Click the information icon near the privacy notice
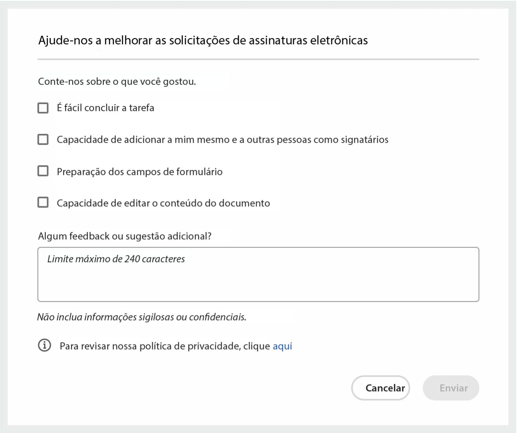 pyautogui.click(x=44, y=346)
